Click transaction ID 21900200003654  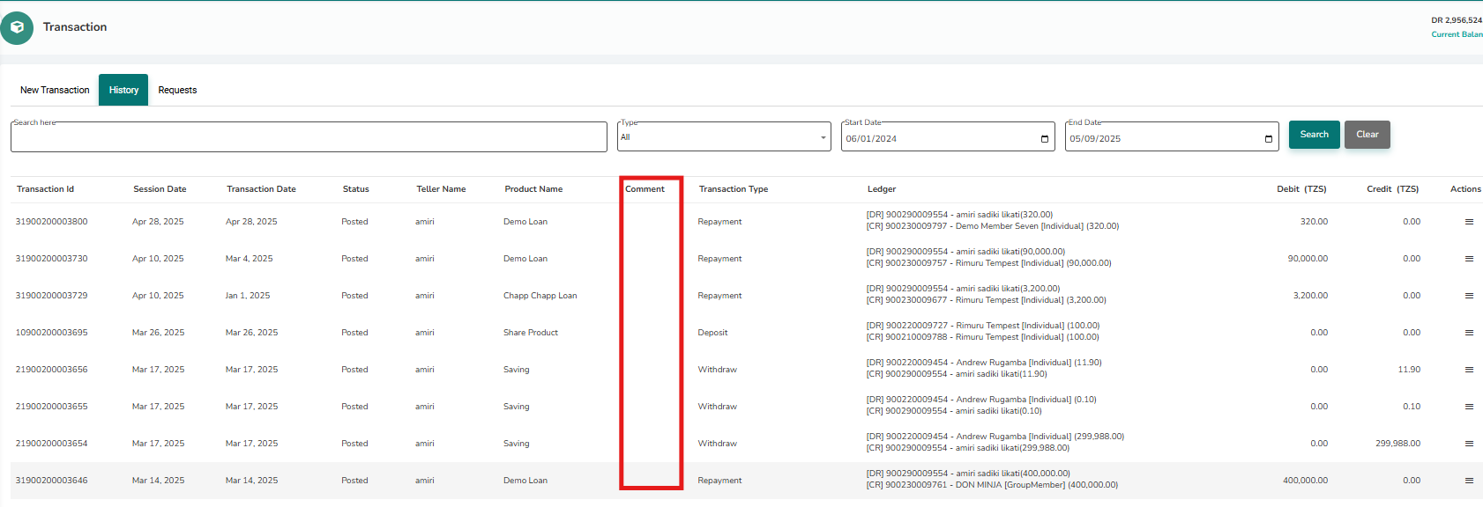(52, 444)
